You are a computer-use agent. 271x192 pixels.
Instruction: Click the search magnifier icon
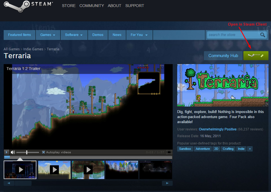[263, 35]
